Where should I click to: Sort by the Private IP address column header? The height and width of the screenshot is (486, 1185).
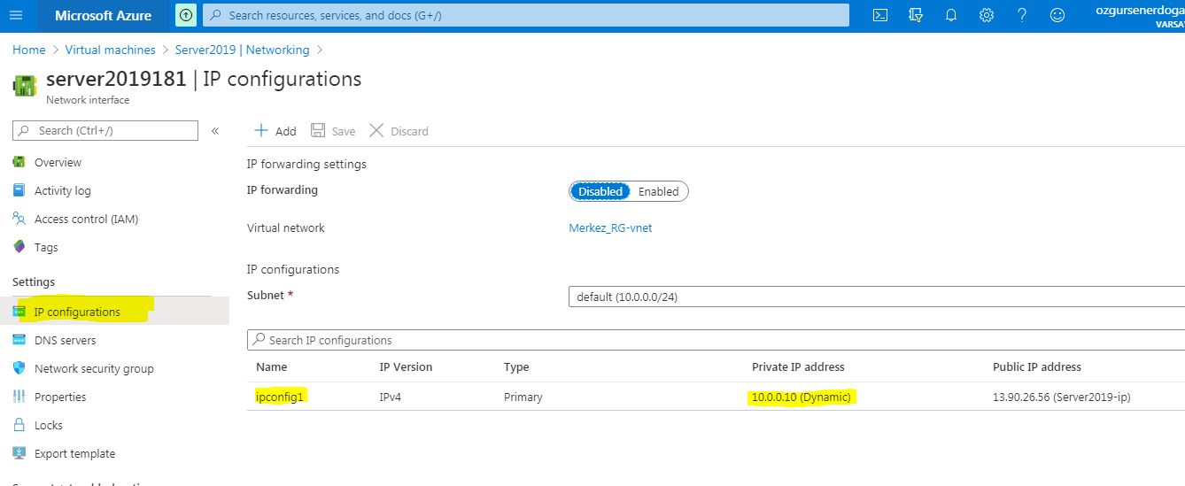pos(798,366)
